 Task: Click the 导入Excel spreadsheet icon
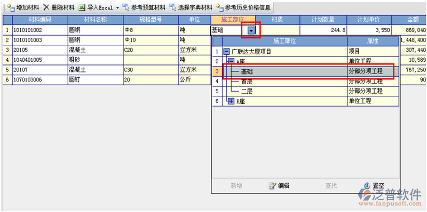82,7
